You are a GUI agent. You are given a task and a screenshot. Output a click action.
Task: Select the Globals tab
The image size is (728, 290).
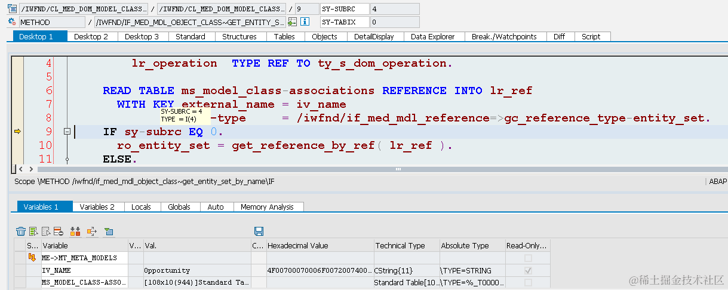point(179,207)
